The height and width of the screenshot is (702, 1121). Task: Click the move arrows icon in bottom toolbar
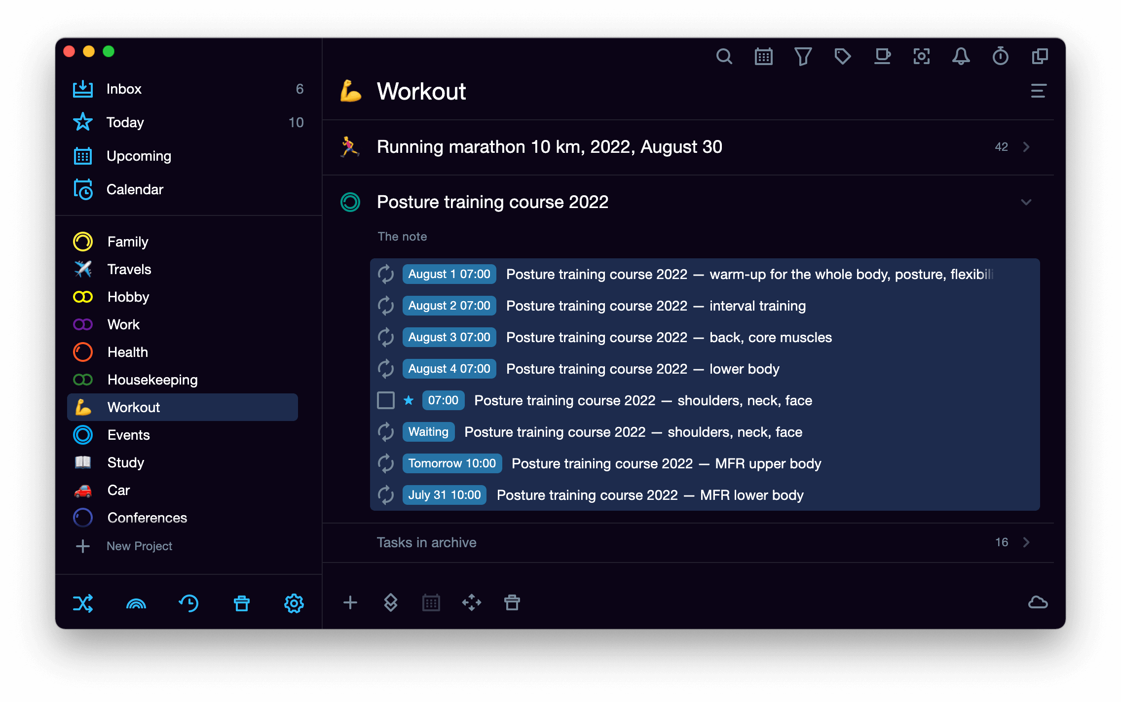(472, 602)
